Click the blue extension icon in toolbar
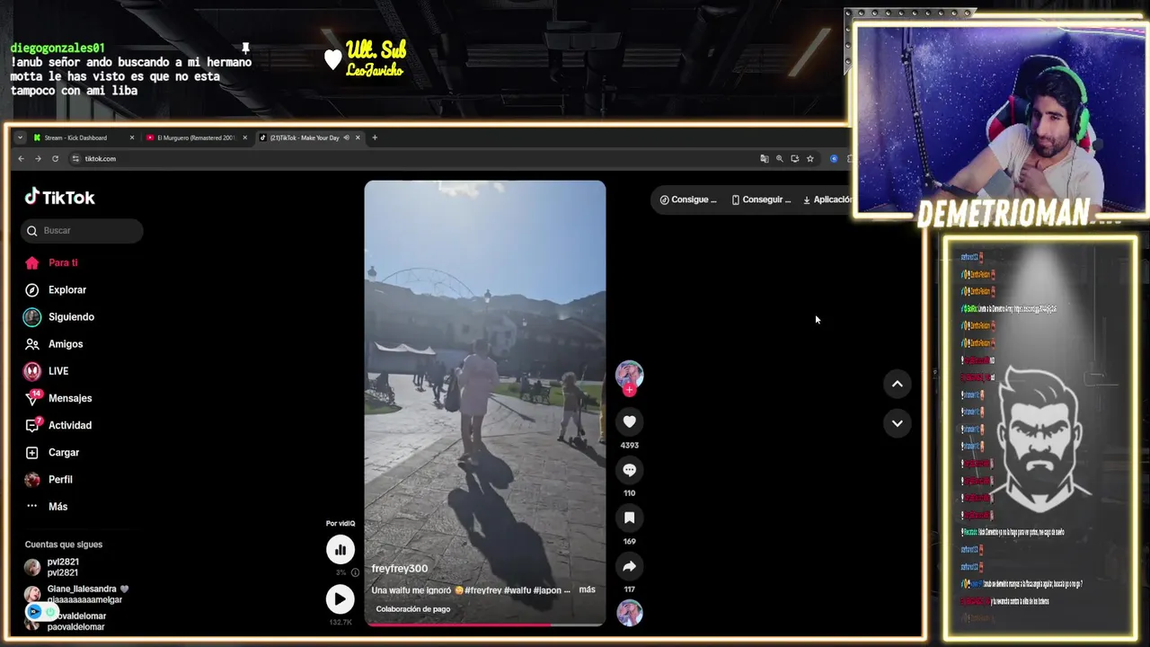 [x=834, y=158]
